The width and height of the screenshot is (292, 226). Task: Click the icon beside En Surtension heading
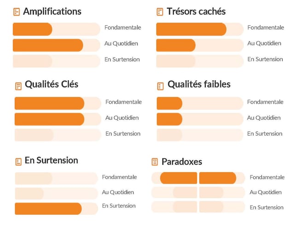[x=18, y=162]
